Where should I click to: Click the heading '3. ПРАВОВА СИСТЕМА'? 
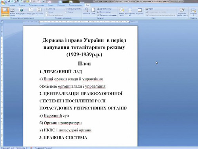coord(63,137)
